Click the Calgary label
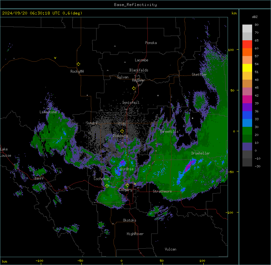Viewport: 271px width, 265px height. point(125,190)
